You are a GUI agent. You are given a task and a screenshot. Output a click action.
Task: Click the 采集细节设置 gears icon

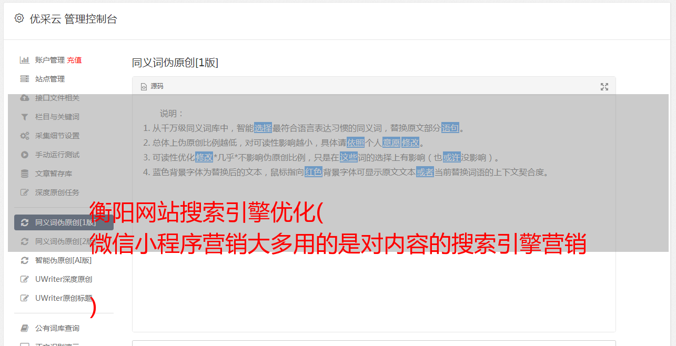[24, 136]
